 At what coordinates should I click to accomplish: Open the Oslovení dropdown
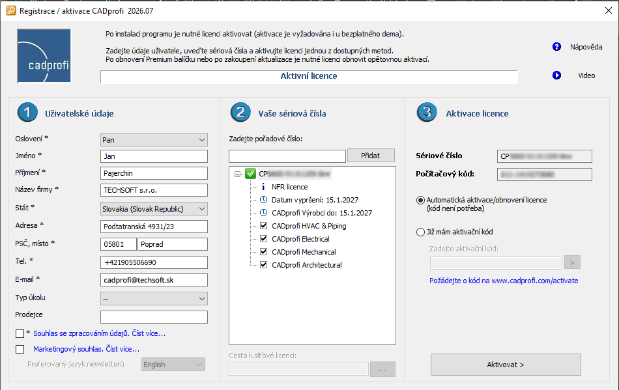point(154,139)
